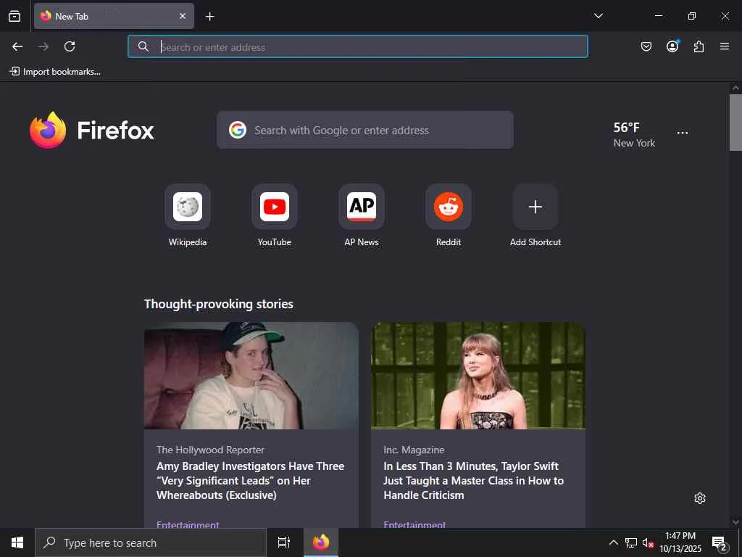Focus the Search or enter address bar
The width and height of the screenshot is (742, 557).
[x=358, y=46]
